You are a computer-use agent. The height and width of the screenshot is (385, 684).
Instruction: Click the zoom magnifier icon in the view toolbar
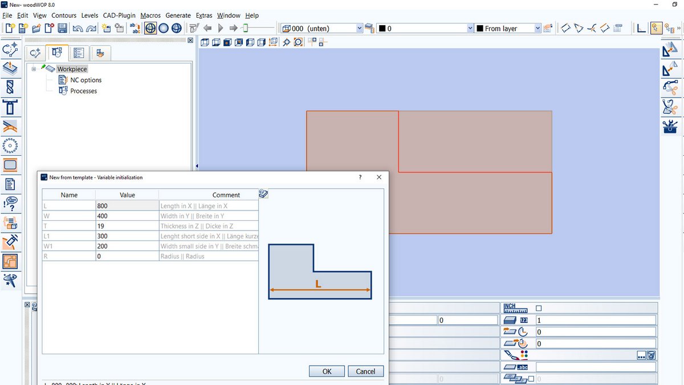(x=286, y=42)
